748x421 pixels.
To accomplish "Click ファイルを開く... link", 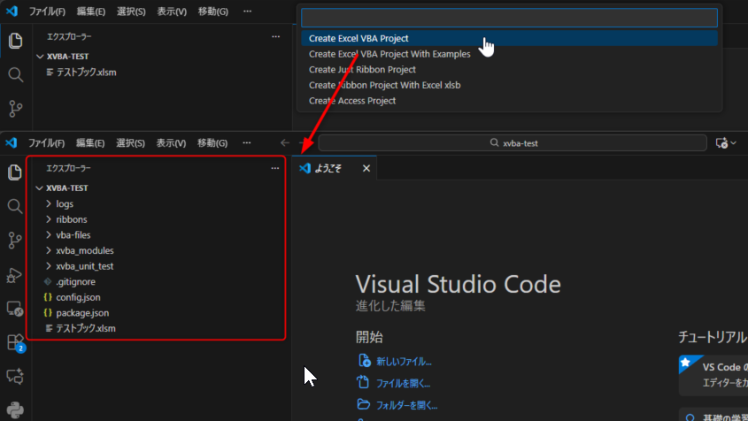I will pyautogui.click(x=403, y=383).
